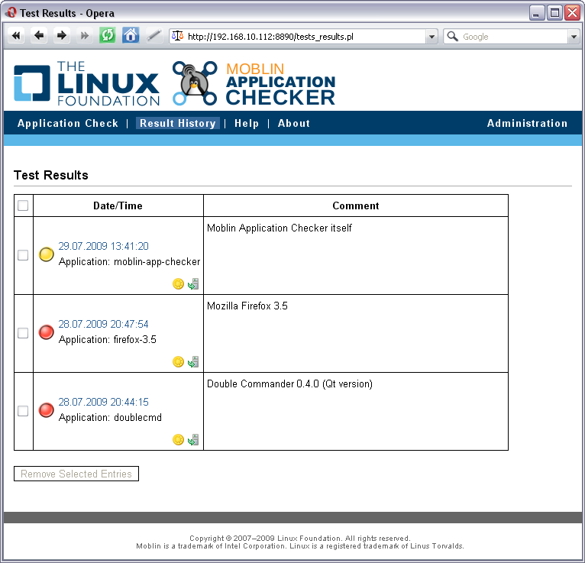The width and height of the screenshot is (585, 563).
Task: Open the Help page
Action: point(247,123)
